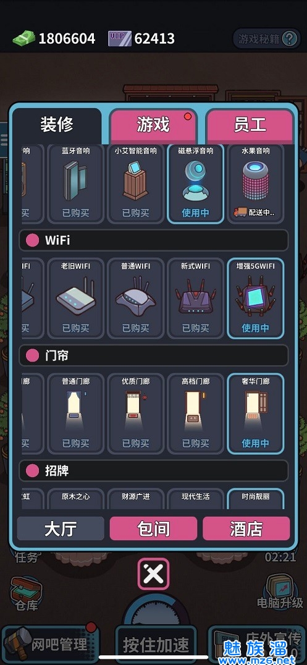307x665 pixels.
Task: Select the 小艾智能音响 speaker item
Action: coord(136,184)
